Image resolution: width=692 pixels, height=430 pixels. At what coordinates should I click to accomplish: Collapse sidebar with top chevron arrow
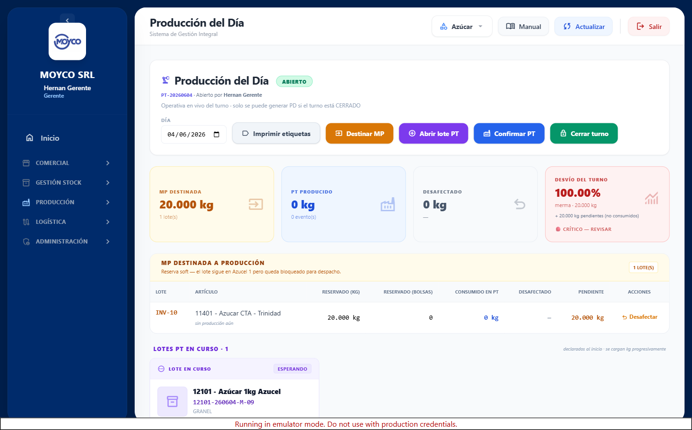click(67, 20)
